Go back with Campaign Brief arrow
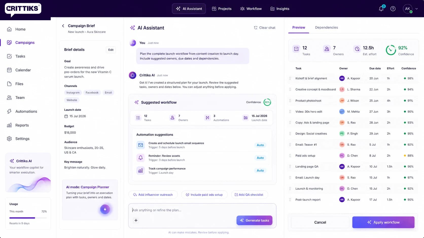The image size is (424, 238). (63, 26)
